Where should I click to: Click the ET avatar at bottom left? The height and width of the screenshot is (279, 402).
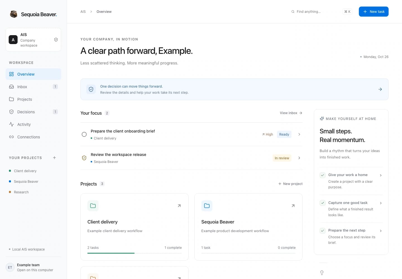tap(10, 267)
